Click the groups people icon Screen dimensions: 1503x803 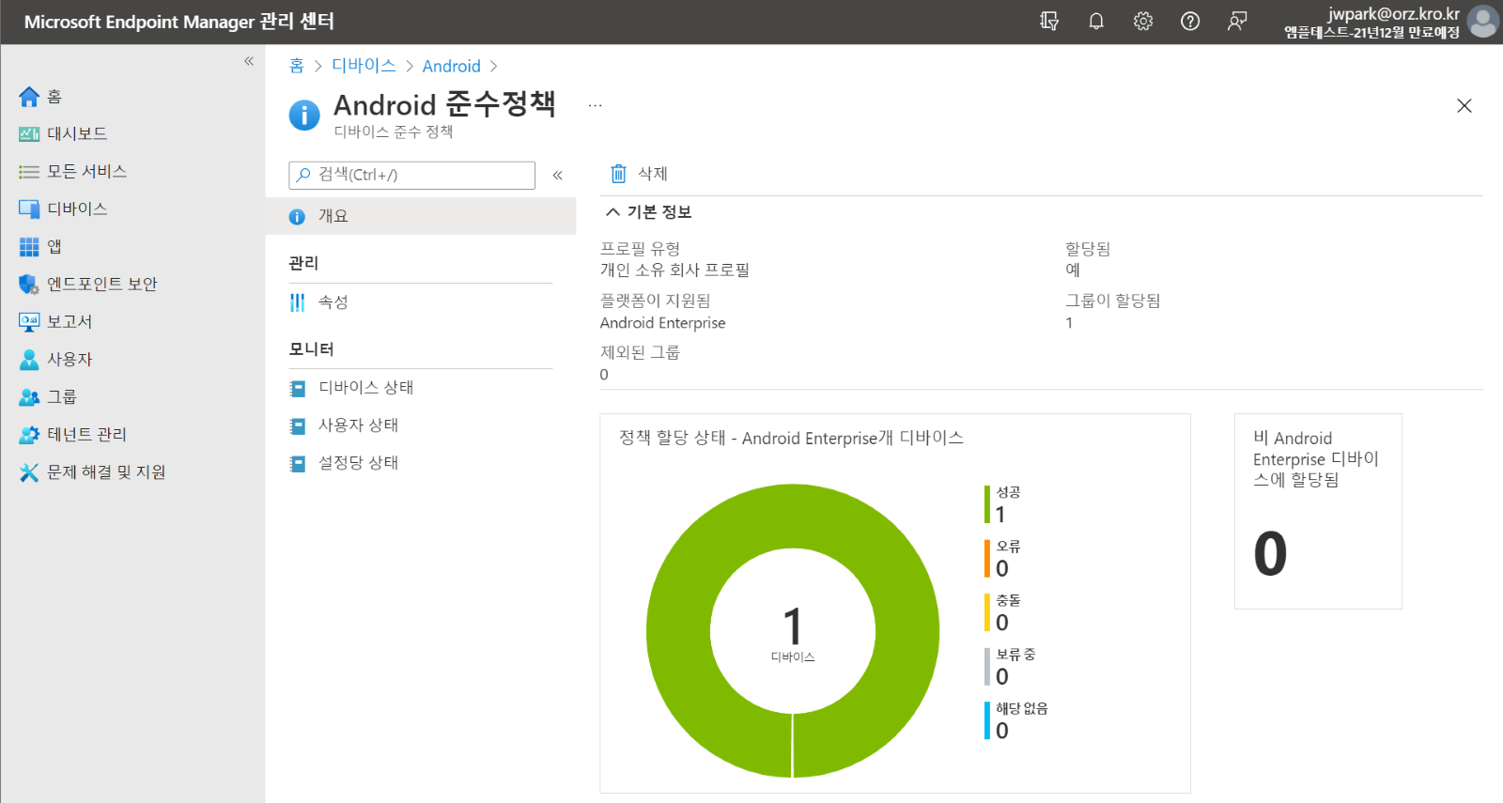[x=29, y=397]
